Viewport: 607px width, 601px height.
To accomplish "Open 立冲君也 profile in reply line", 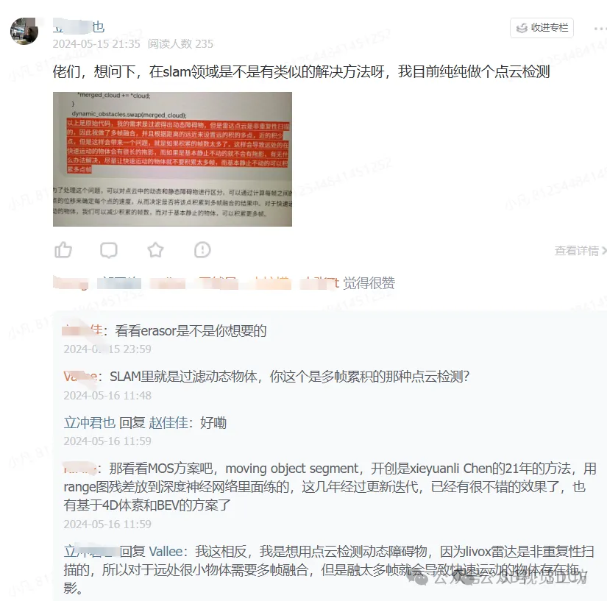I will point(90,422).
